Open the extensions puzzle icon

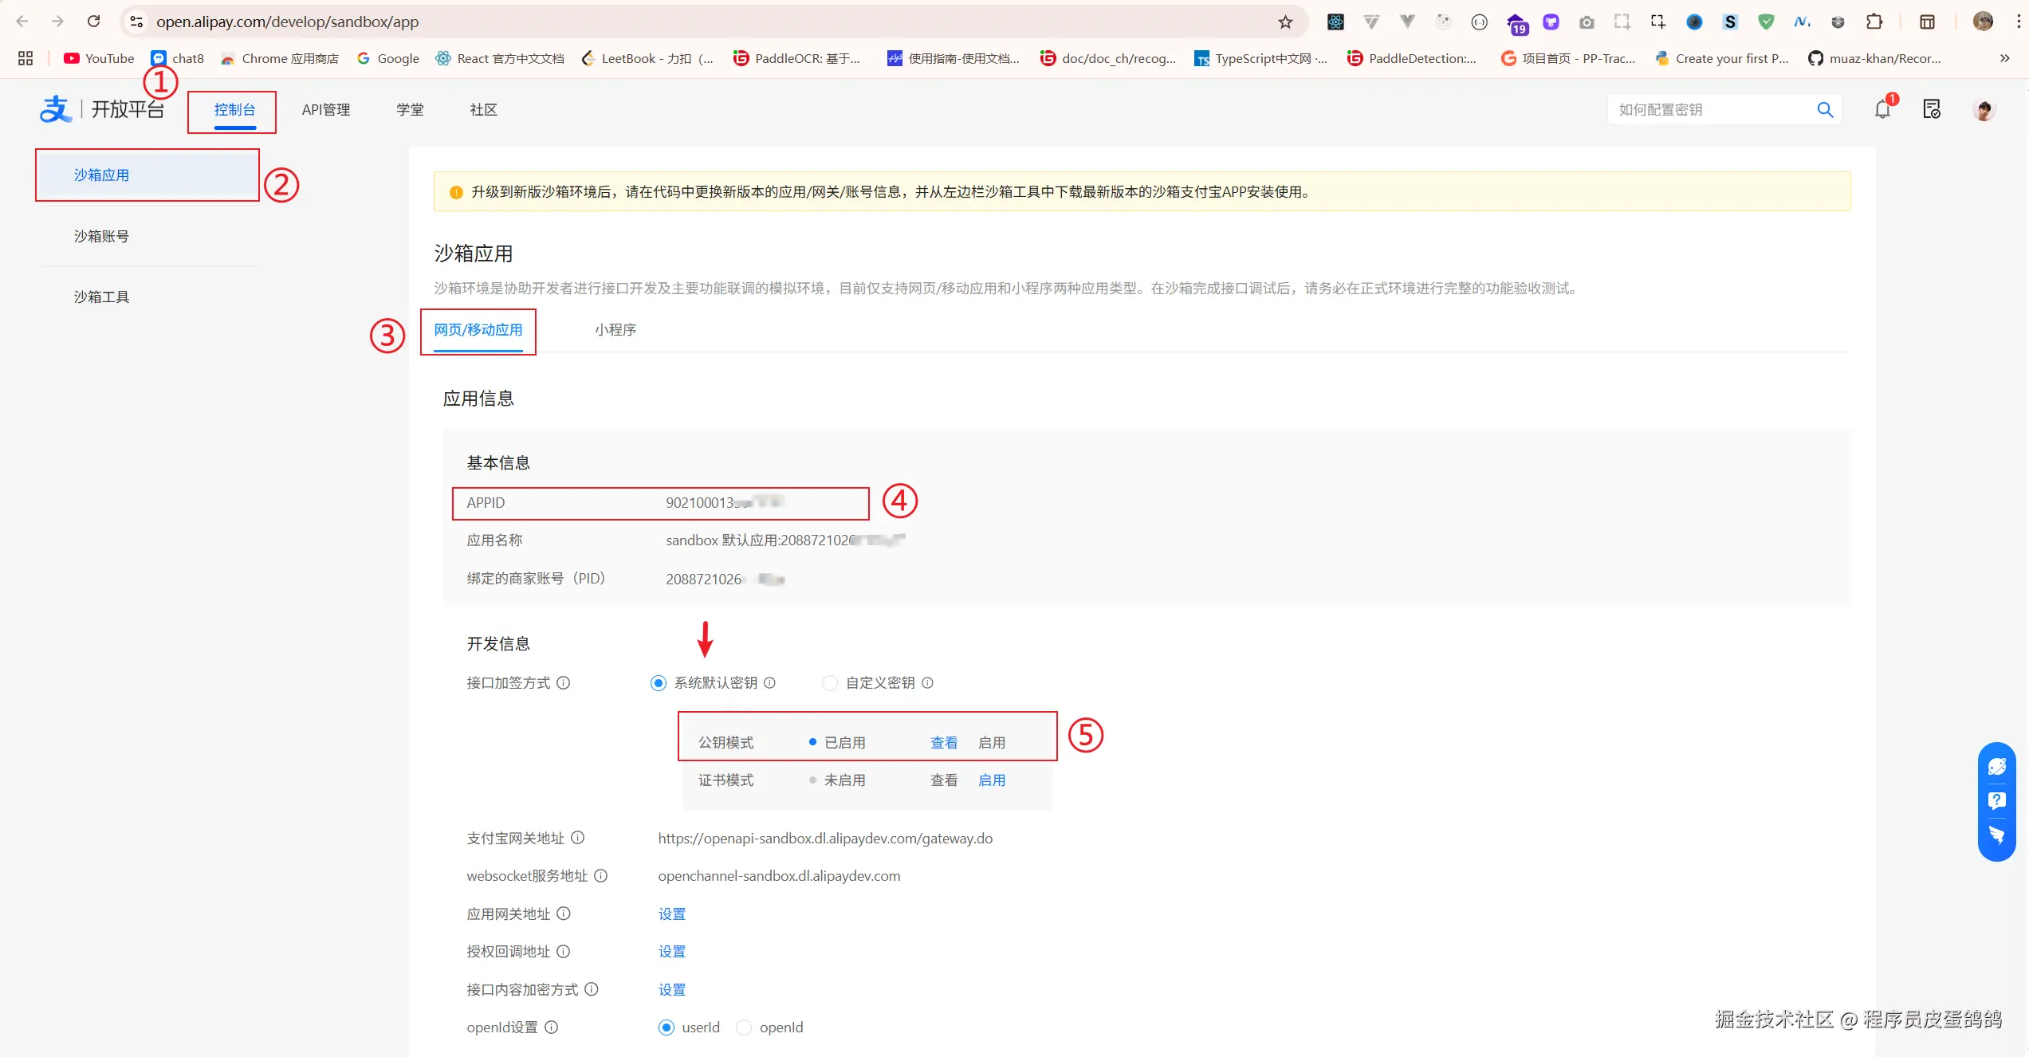[1874, 22]
